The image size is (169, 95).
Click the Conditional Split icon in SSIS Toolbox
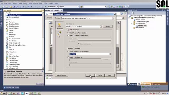click(x=7, y=24)
